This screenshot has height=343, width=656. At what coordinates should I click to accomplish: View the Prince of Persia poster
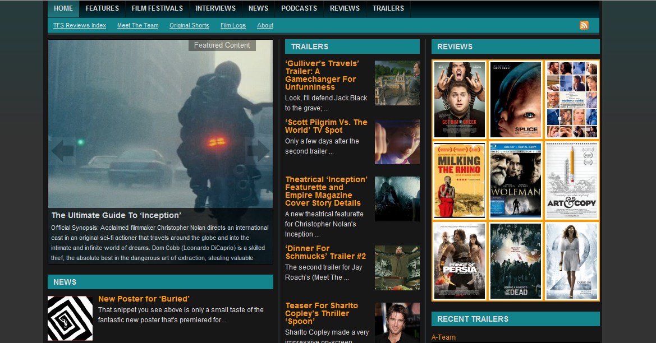point(460,261)
